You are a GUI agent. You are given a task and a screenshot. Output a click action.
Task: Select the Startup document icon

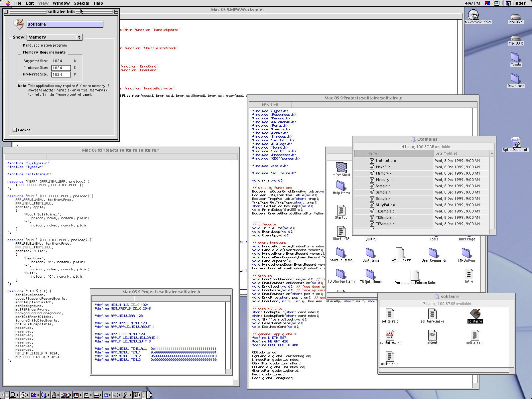click(x=341, y=210)
